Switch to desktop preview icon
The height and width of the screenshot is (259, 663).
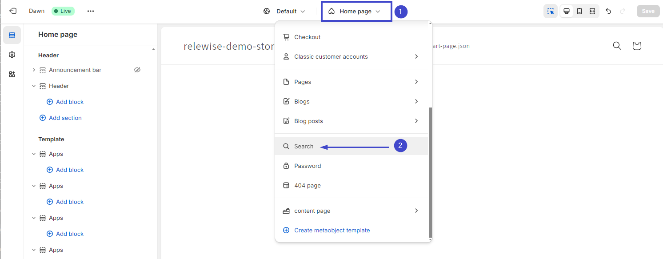point(566,11)
